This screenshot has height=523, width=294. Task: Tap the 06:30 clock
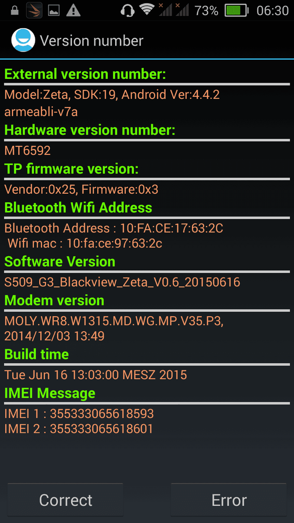click(x=273, y=11)
